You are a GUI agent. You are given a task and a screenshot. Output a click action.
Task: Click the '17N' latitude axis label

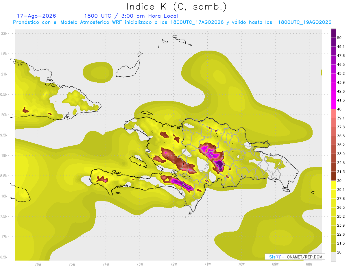pyautogui.click(x=5, y=237)
